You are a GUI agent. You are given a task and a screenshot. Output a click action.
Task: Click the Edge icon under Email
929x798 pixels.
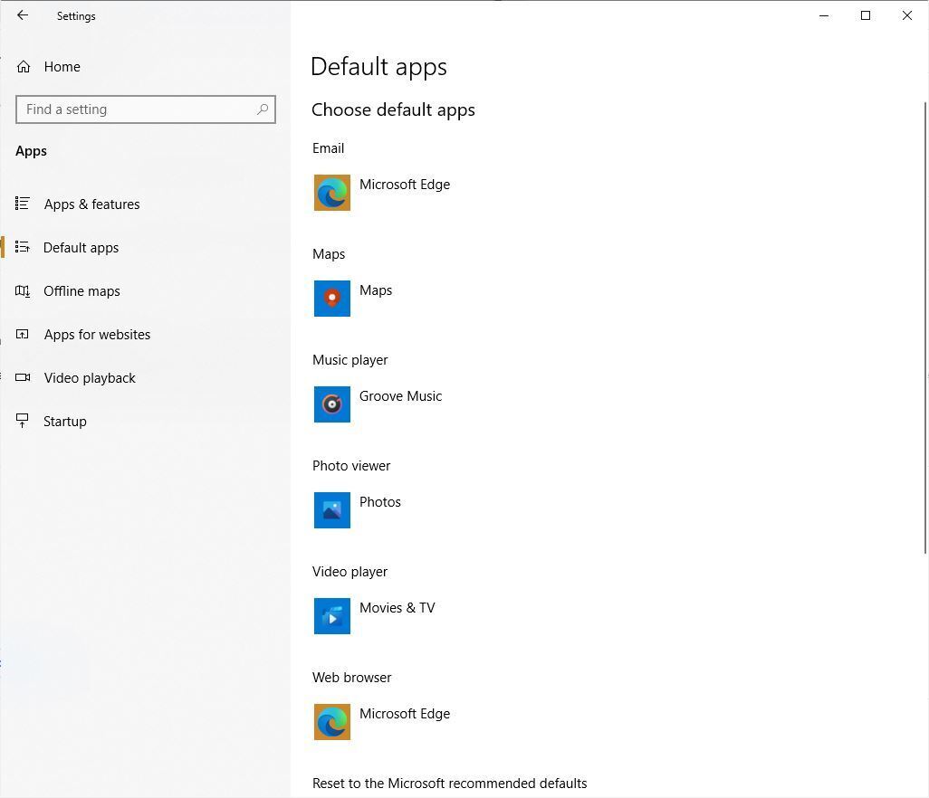pos(331,193)
